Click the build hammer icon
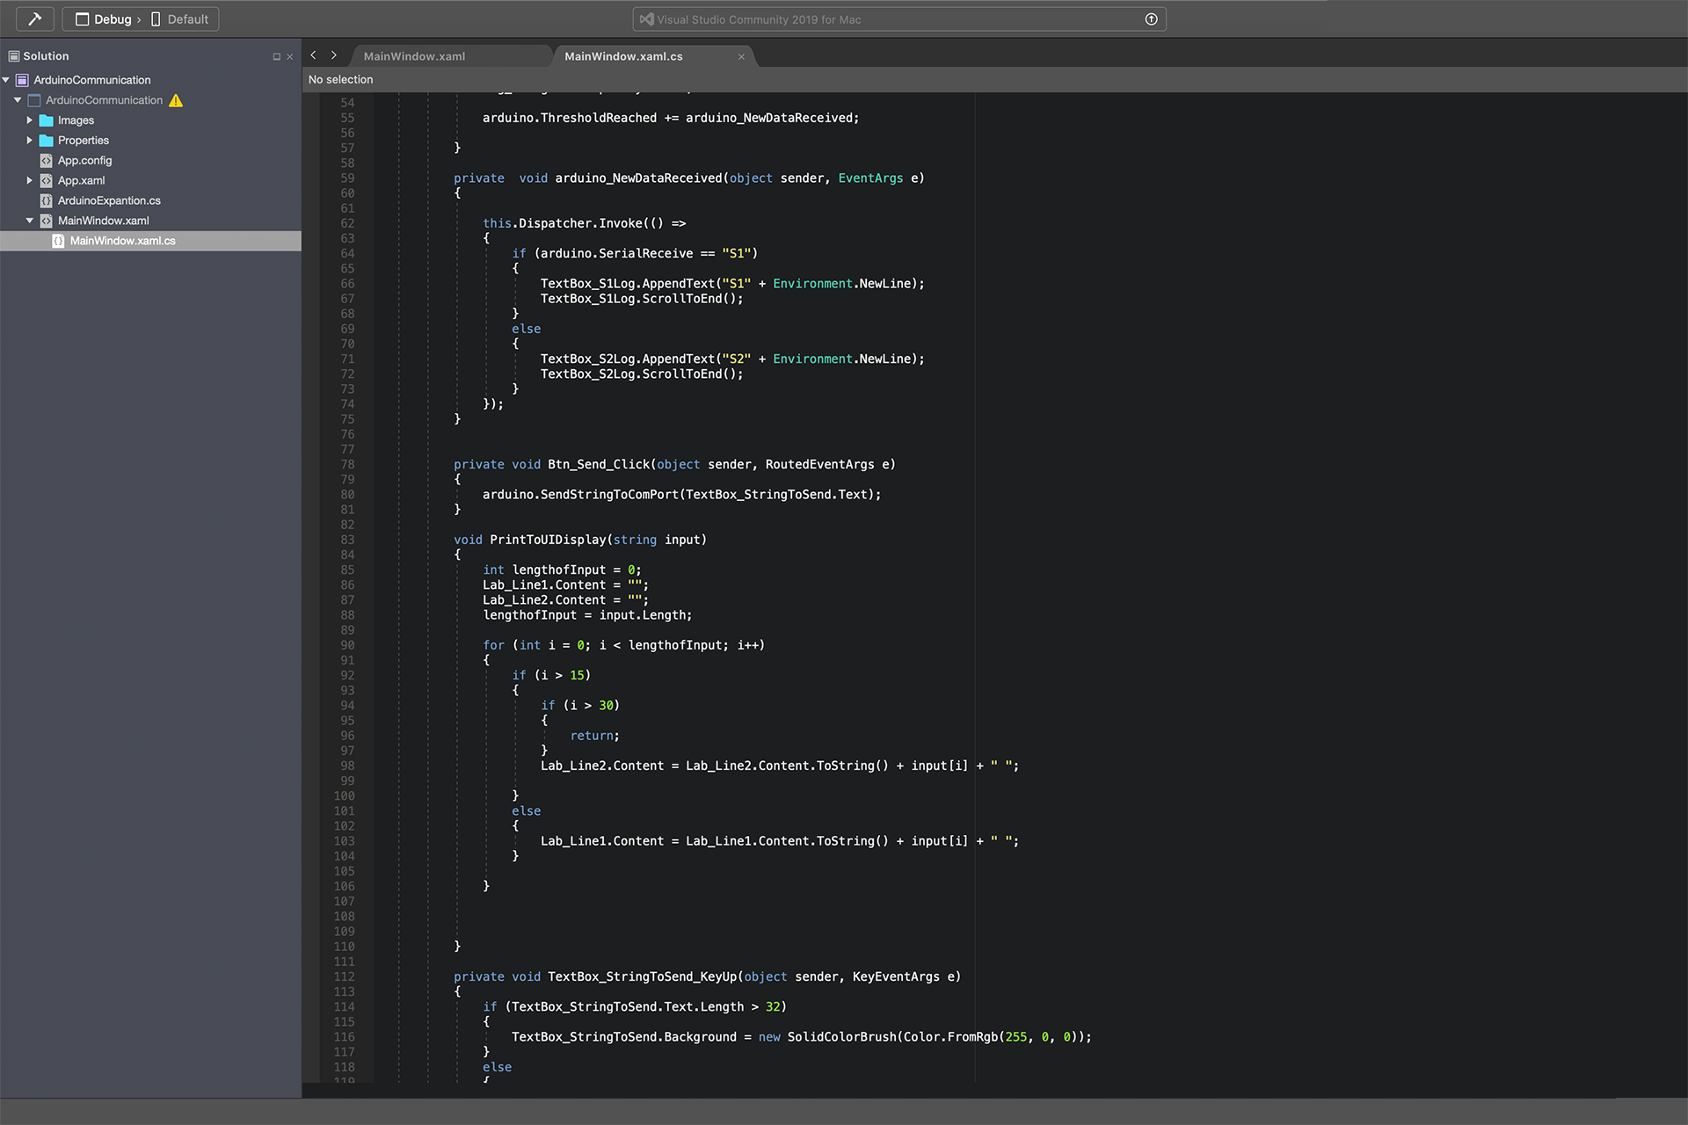Screen dimensions: 1688x1125 tap(35, 18)
